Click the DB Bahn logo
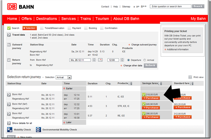The width and height of the screenshot is (211, 139). pyautogui.click(x=20, y=7)
